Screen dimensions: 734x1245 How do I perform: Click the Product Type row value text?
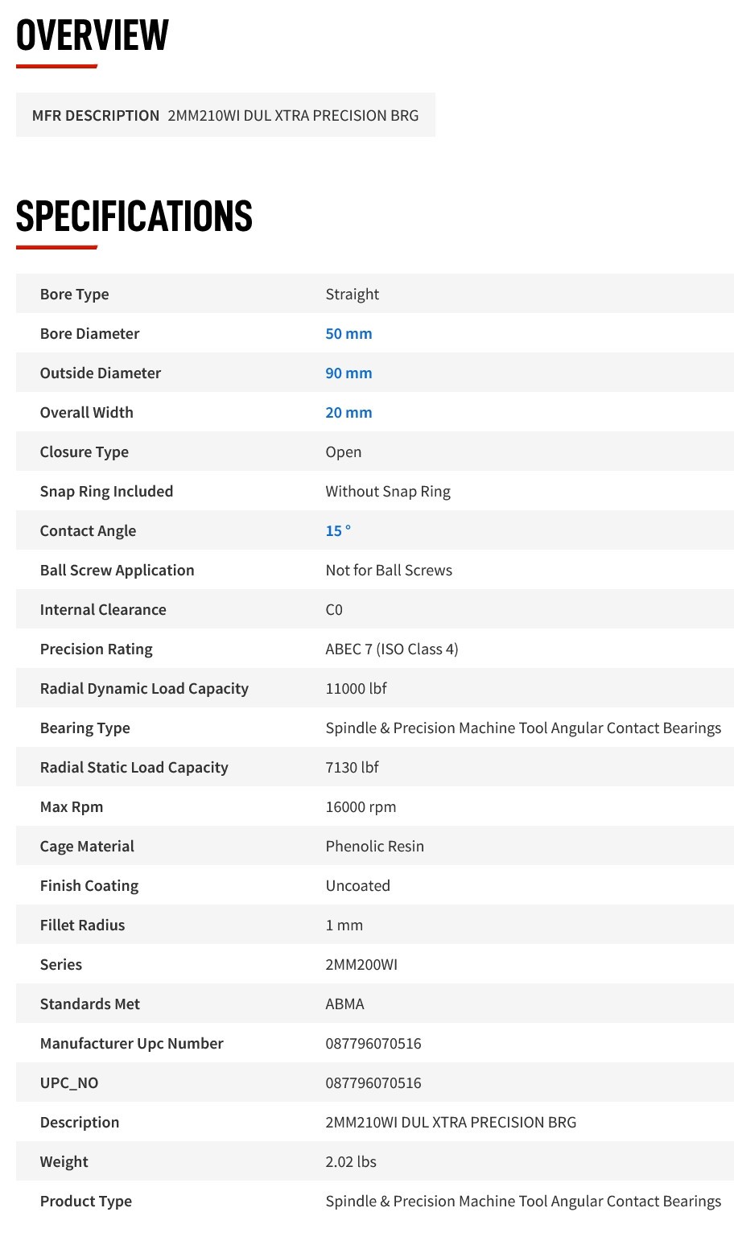[x=523, y=1201]
